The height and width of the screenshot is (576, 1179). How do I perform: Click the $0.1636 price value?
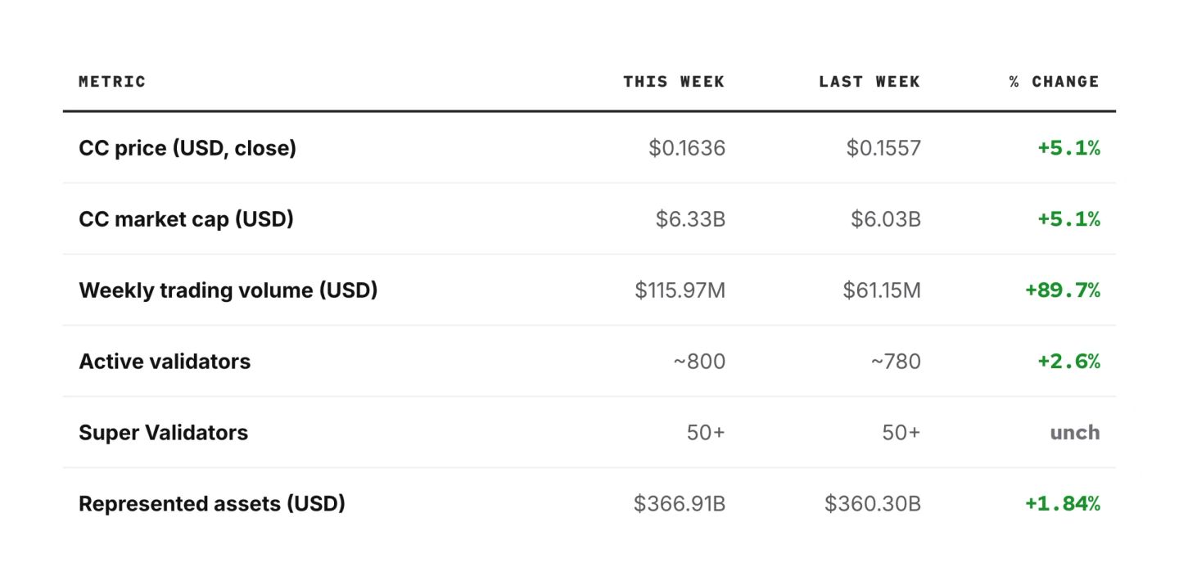coord(687,148)
